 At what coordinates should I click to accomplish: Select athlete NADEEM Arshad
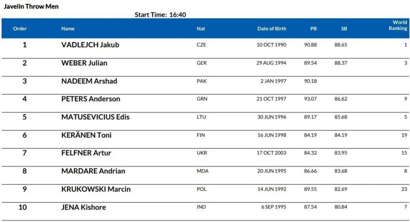point(89,81)
